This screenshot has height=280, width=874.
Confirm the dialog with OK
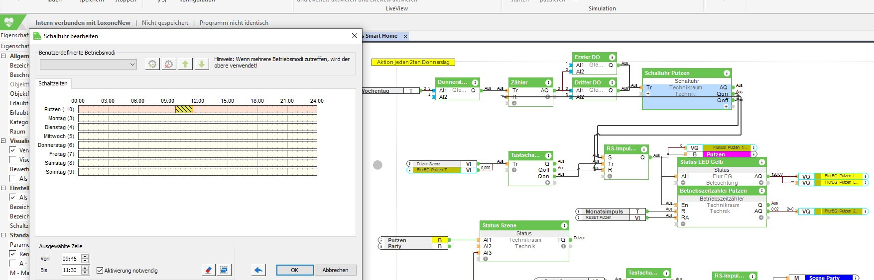[295, 270]
